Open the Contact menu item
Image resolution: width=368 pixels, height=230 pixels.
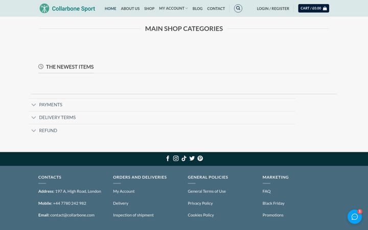pos(216,9)
